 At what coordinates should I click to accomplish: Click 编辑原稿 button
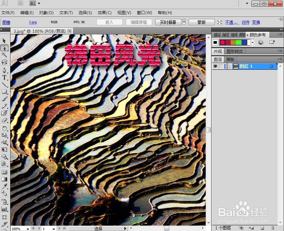click(x=139, y=22)
